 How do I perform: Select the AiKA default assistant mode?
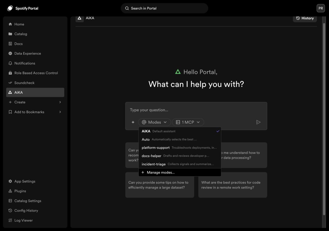(x=180, y=131)
